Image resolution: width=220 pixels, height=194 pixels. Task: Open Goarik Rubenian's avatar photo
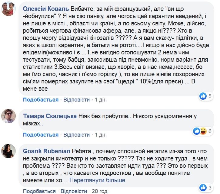click(x=8, y=151)
